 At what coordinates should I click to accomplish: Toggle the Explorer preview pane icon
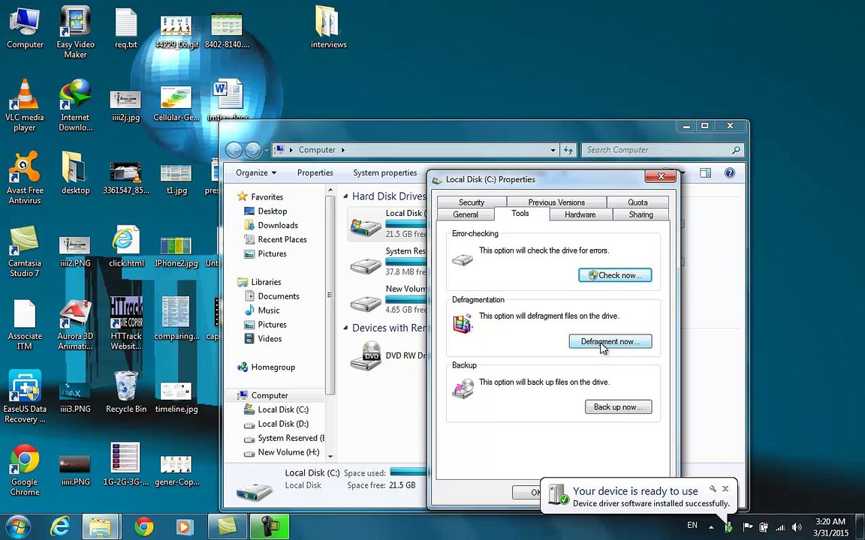click(705, 173)
